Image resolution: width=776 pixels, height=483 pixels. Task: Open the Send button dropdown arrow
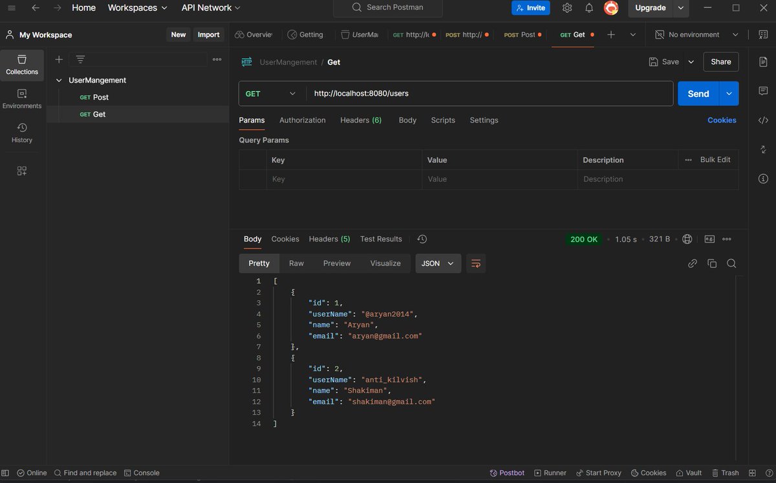(729, 94)
